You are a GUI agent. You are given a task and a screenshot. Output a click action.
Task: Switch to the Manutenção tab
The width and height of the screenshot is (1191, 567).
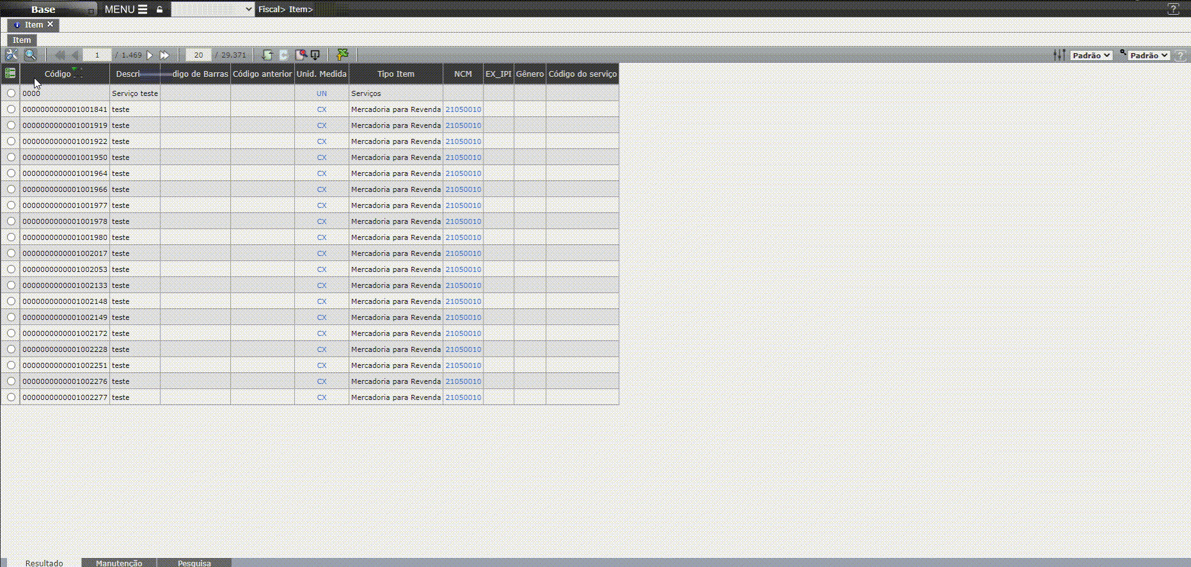click(x=119, y=563)
